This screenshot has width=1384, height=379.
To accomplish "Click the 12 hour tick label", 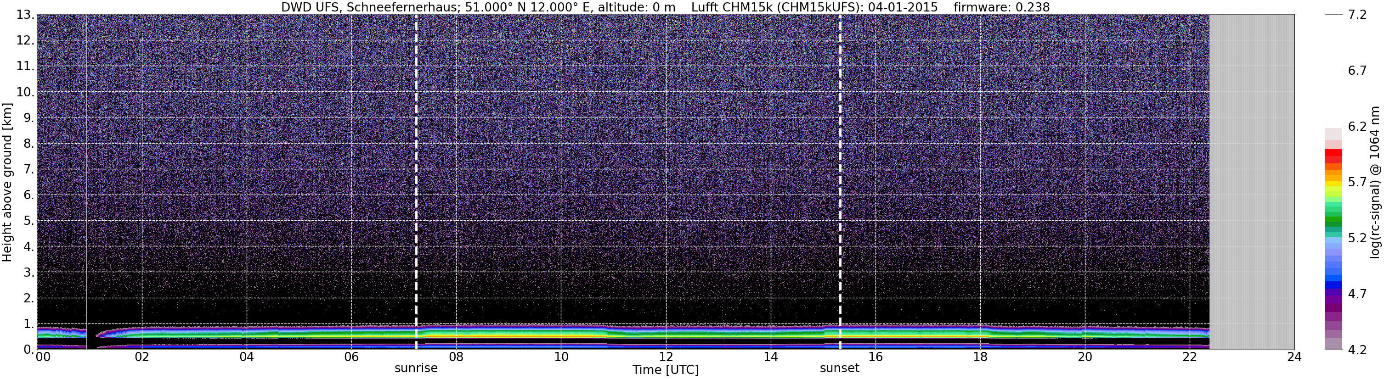I will coord(666,357).
